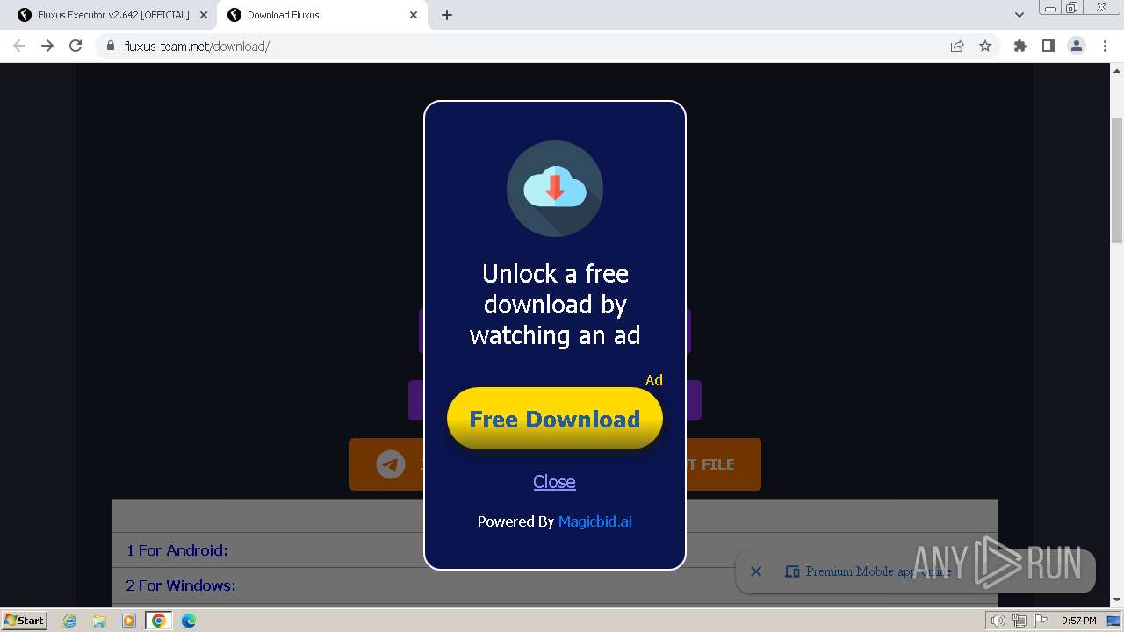Screen dimensions: 1124x632
Task: Dismiss Premium Mobile app notification X
Action: tap(756, 571)
